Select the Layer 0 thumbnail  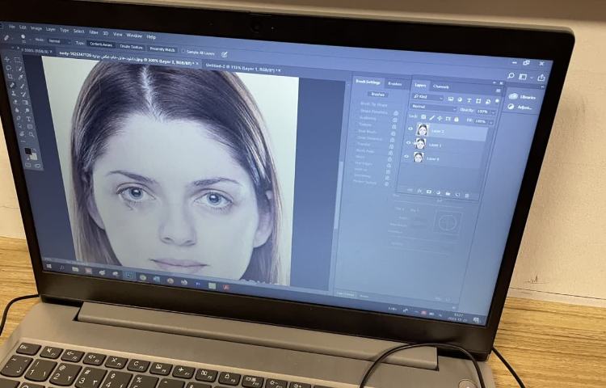419,157
